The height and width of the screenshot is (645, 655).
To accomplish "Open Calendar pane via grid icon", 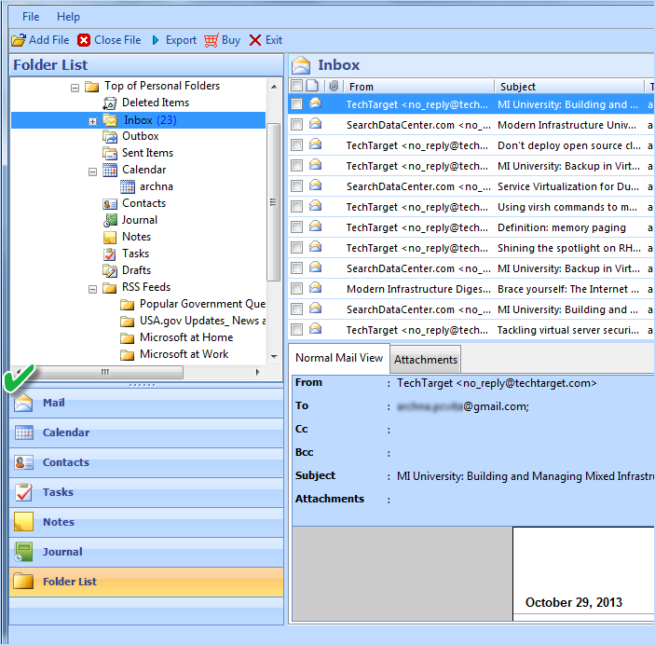I will tap(24, 432).
